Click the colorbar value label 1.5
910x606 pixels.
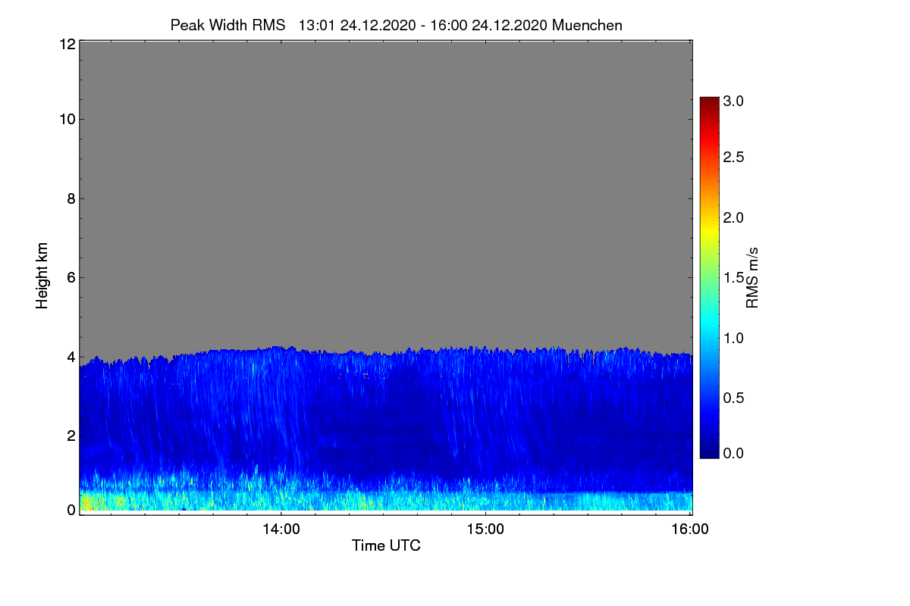point(733,278)
